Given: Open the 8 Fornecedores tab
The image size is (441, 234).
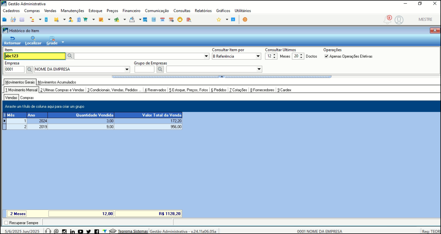Looking at the screenshot, I should [x=262, y=90].
